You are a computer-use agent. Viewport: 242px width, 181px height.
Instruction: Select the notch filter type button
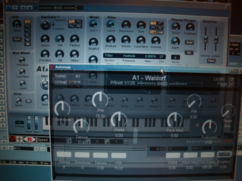[160, 28]
